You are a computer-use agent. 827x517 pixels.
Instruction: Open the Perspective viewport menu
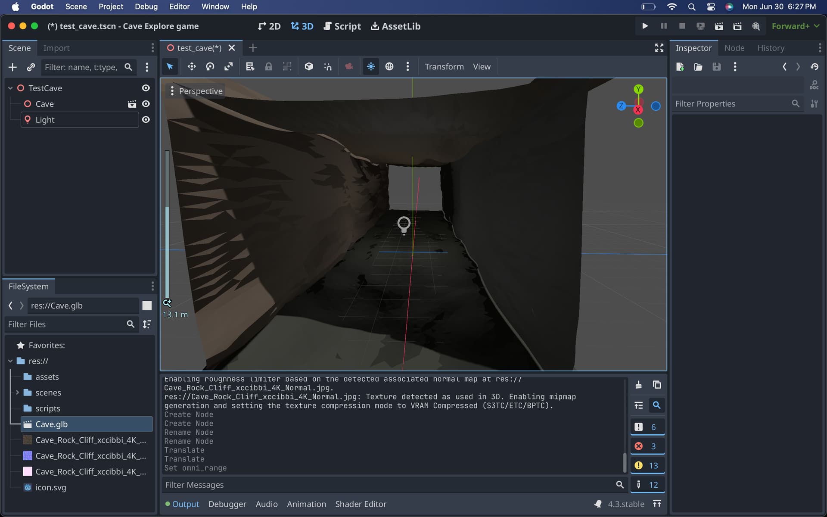[196, 91]
